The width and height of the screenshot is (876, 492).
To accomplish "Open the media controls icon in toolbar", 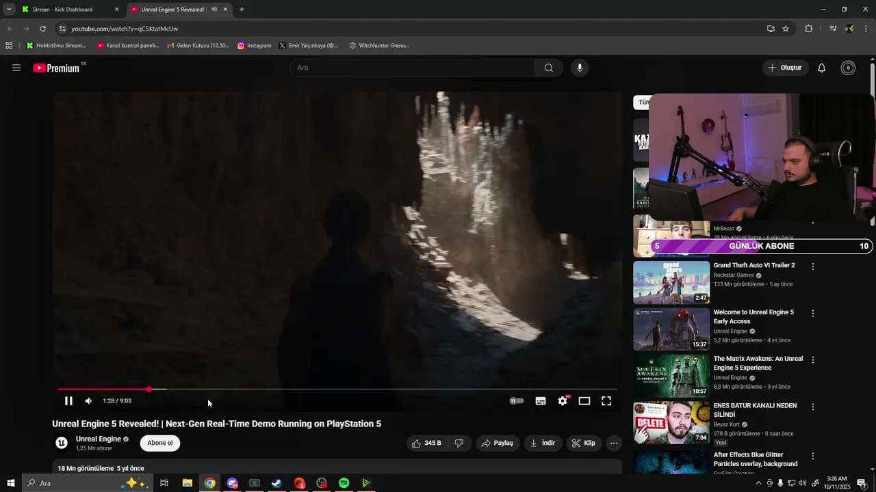I will pyautogui.click(x=833, y=29).
